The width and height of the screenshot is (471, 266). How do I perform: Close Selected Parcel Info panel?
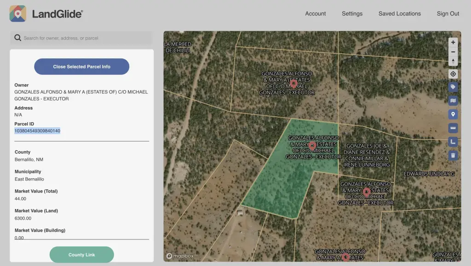coord(82,67)
